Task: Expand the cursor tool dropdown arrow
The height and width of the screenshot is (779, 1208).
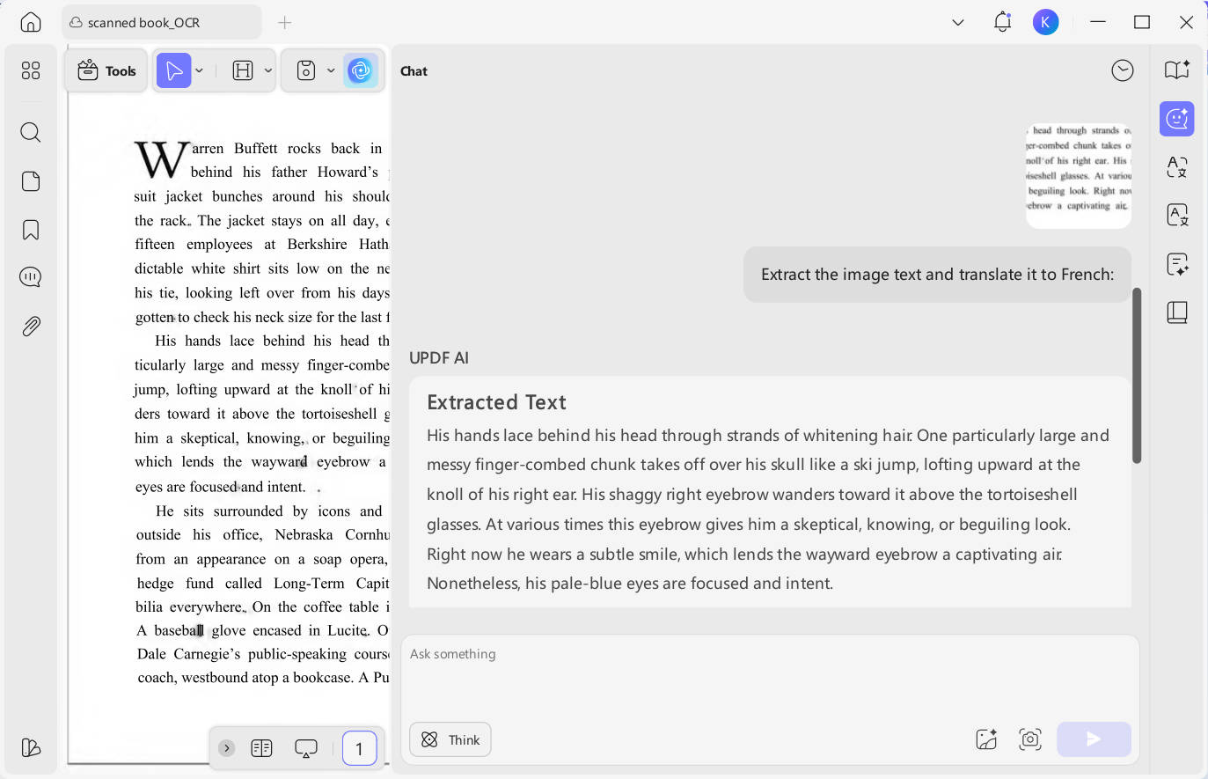Action: point(200,70)
